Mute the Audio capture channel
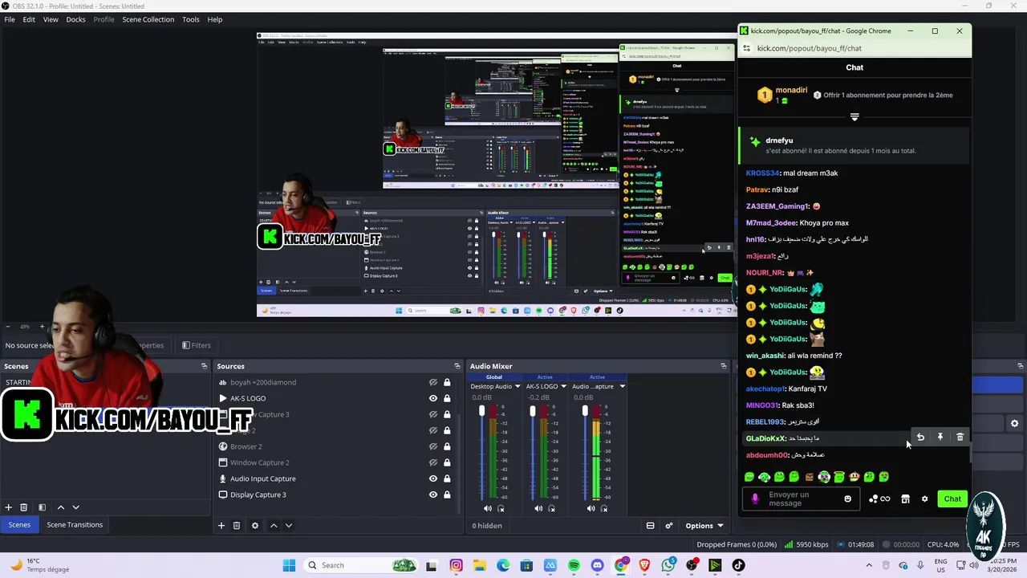Viewport: 1027px width, 578px height. coord(591,508)
